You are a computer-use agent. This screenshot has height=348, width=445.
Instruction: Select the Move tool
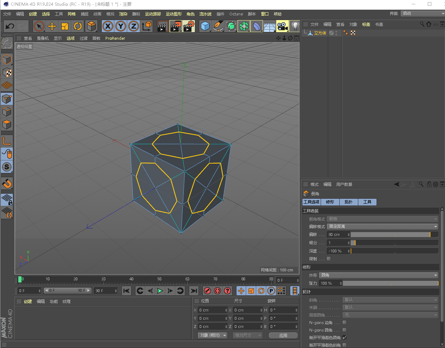coord(52,26)
